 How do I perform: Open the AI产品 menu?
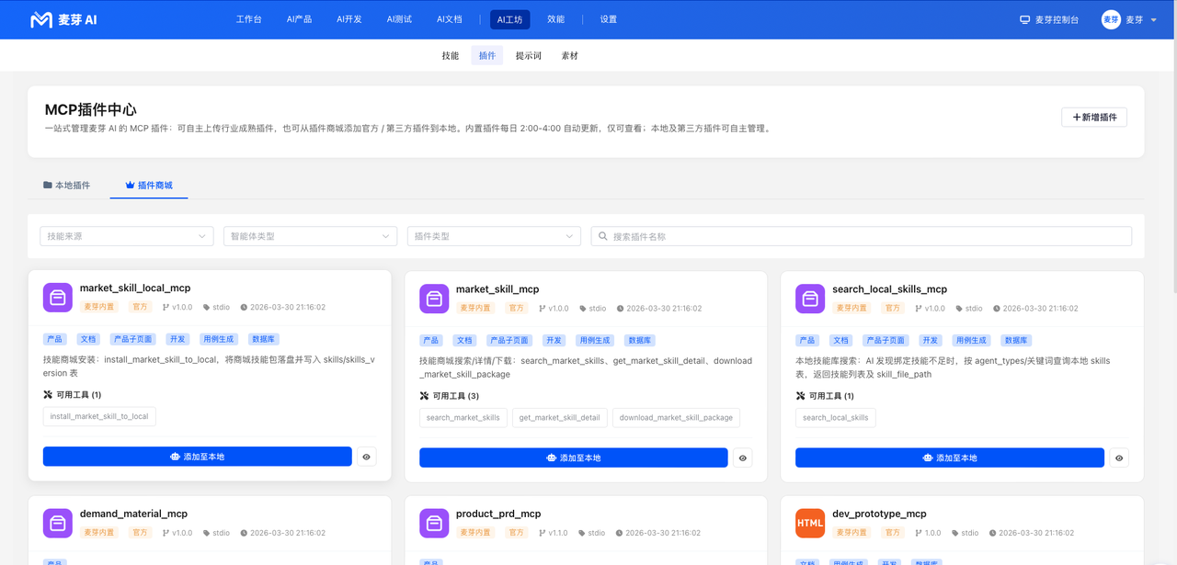300,19
